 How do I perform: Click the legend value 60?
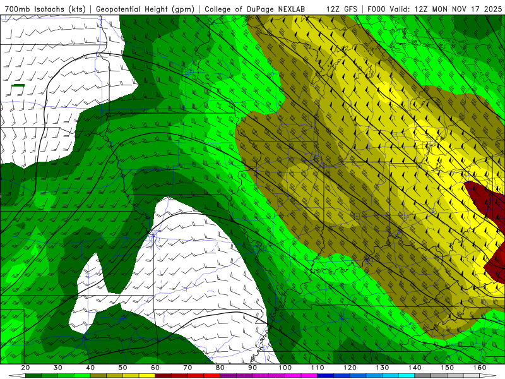pyautogui.click(x=155, y=368)
